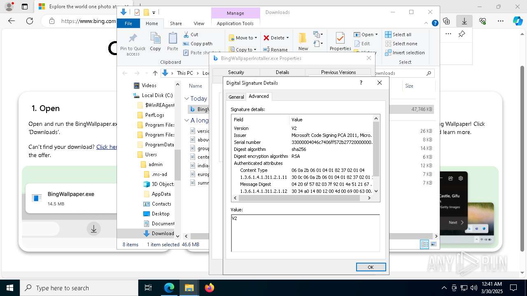
Task: Open Firefox from the taskbar
Action: pyautogui.click(x=209, y=288)
